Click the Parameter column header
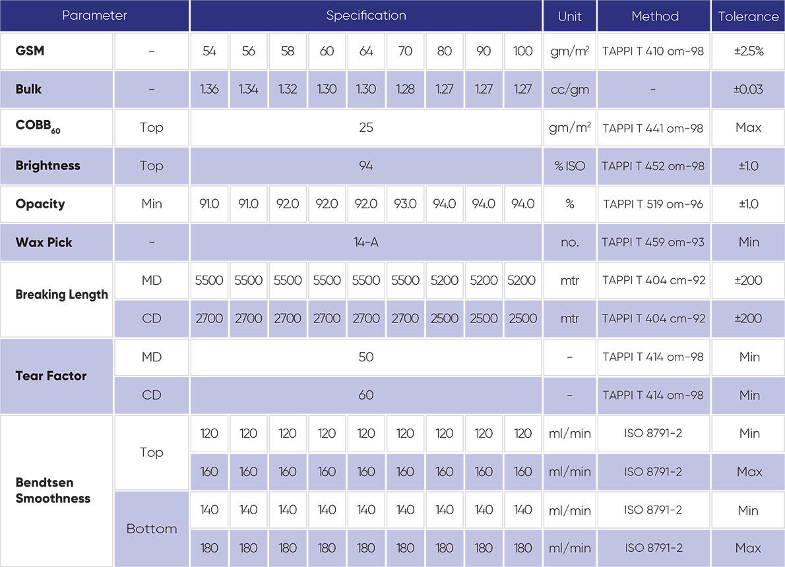Image resolution: width=785 pixels, height=567 pixels. pos(94,16)
